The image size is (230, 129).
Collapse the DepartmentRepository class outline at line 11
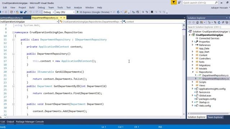point(13,39)
